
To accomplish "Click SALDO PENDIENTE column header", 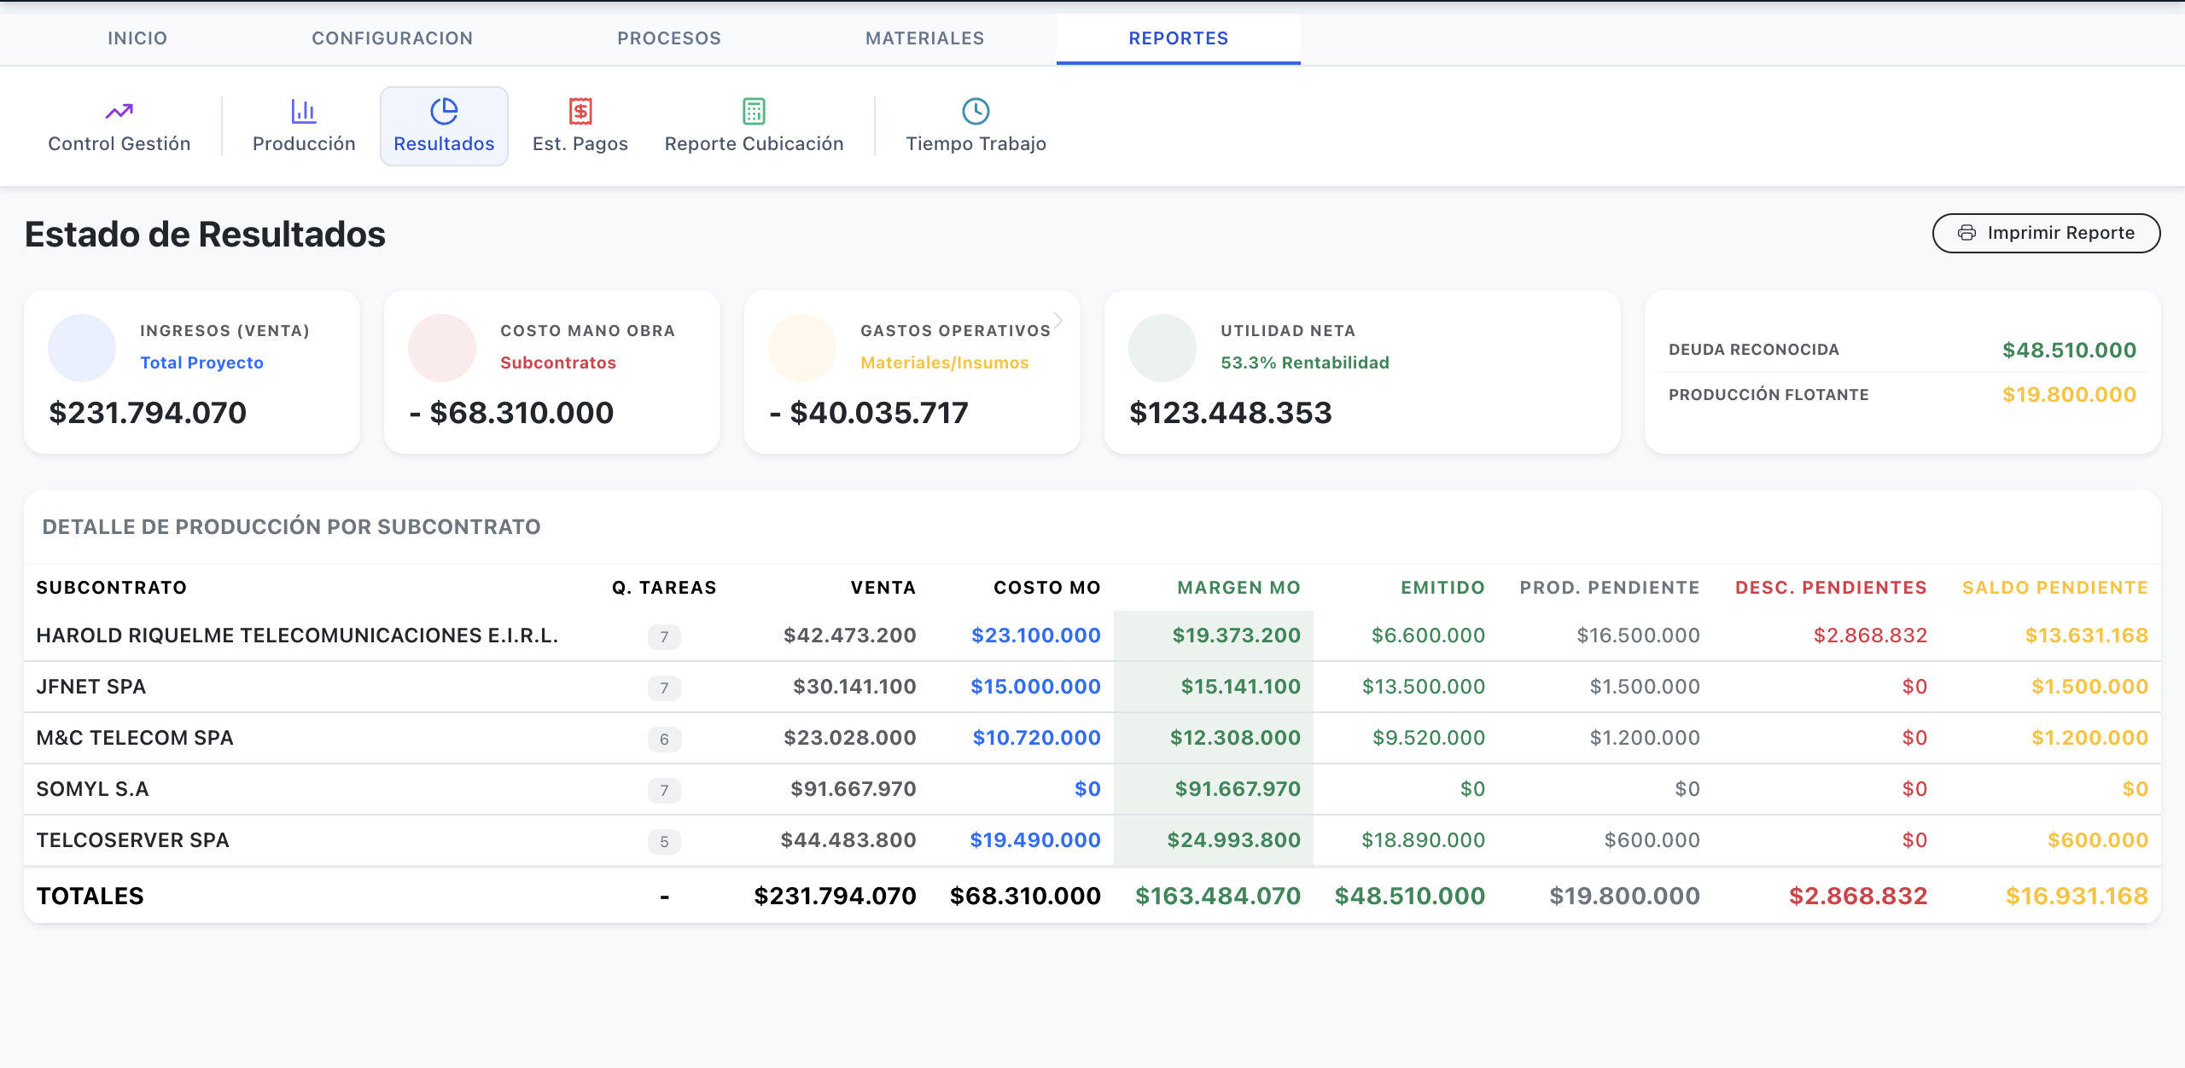I will [x=2054, y=588].
